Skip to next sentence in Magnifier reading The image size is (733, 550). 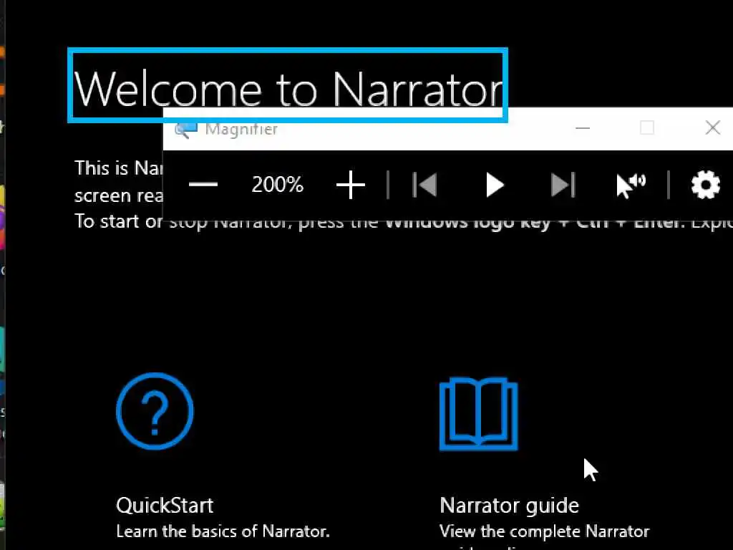[x=563, y=185]
